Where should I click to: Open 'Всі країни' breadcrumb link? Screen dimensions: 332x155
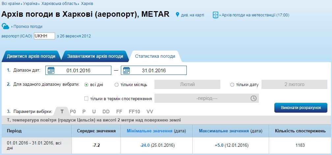(x=11, y=4)
